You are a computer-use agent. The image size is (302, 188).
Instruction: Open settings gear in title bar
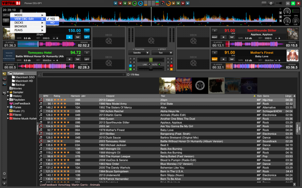[x=271, y=3]
